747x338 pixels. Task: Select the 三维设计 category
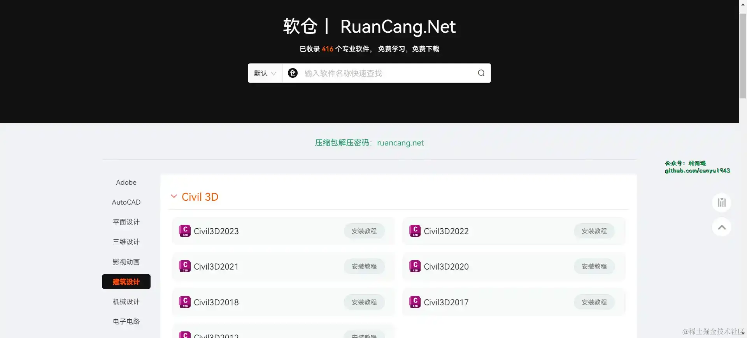click(x=126, y=242)
